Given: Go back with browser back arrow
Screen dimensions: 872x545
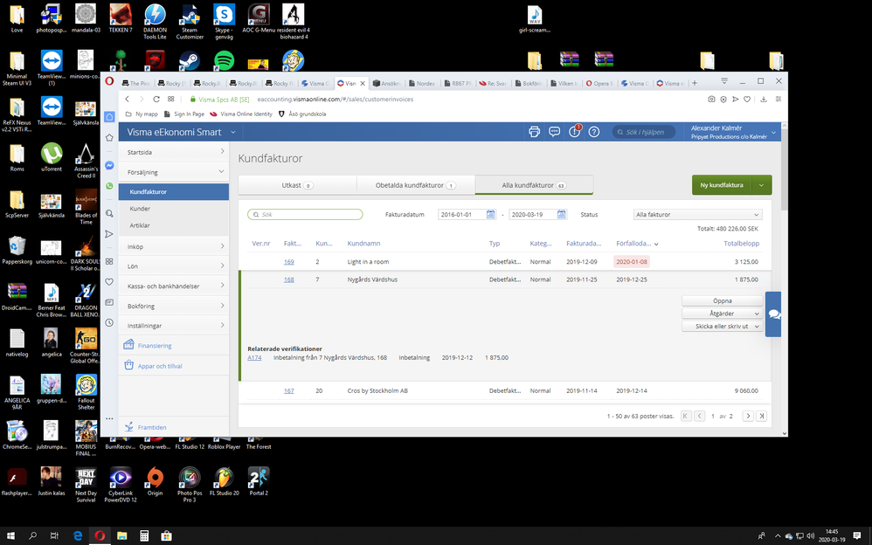Looking at the screenshot, I should [128, 99].
